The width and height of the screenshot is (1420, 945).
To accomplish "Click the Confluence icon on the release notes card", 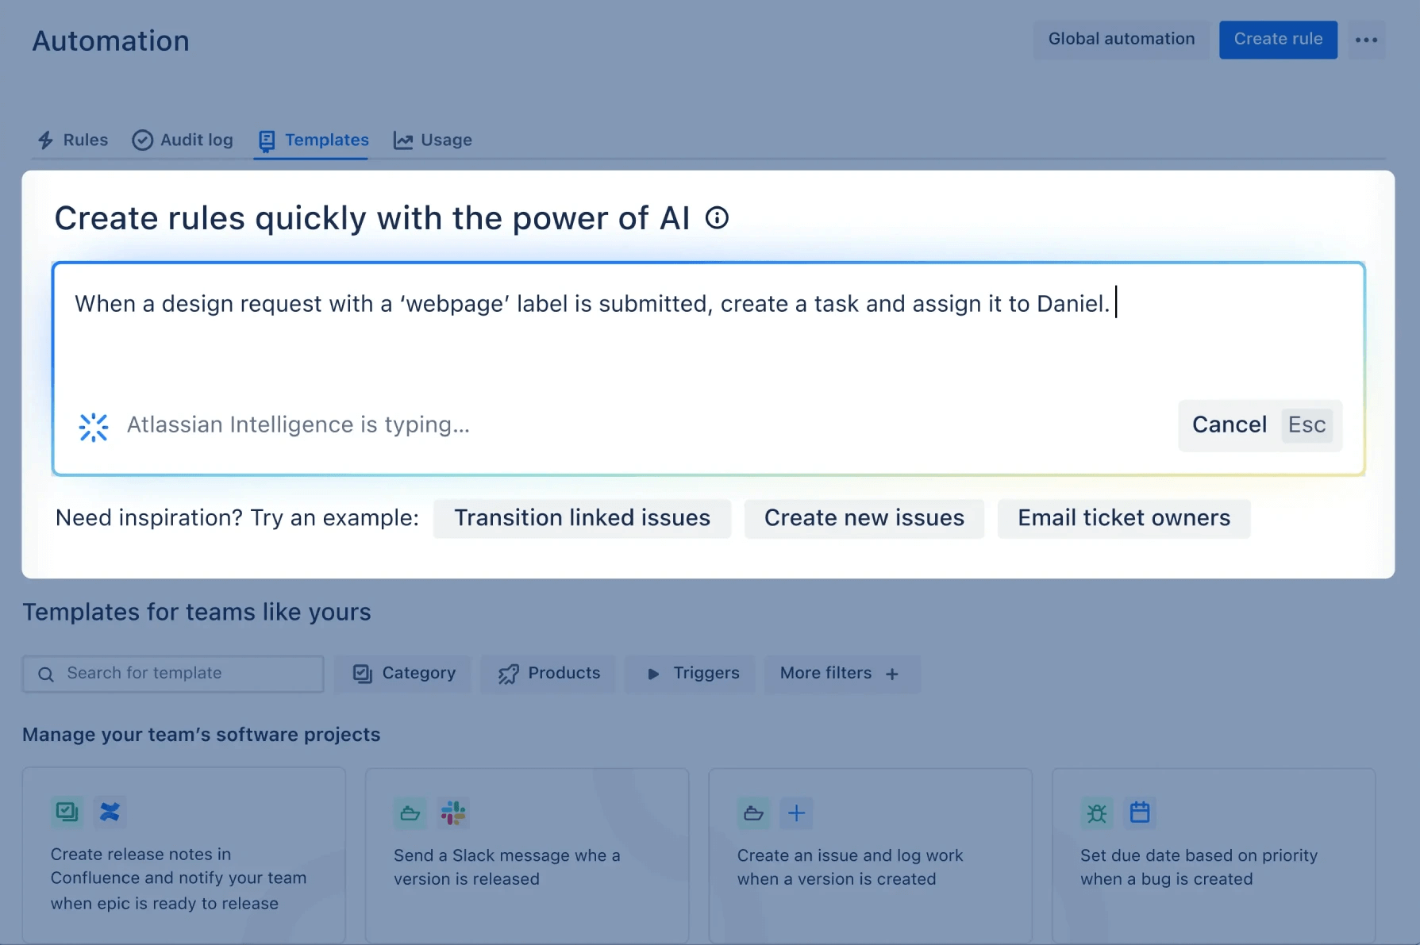I will (x=110, y=812).
